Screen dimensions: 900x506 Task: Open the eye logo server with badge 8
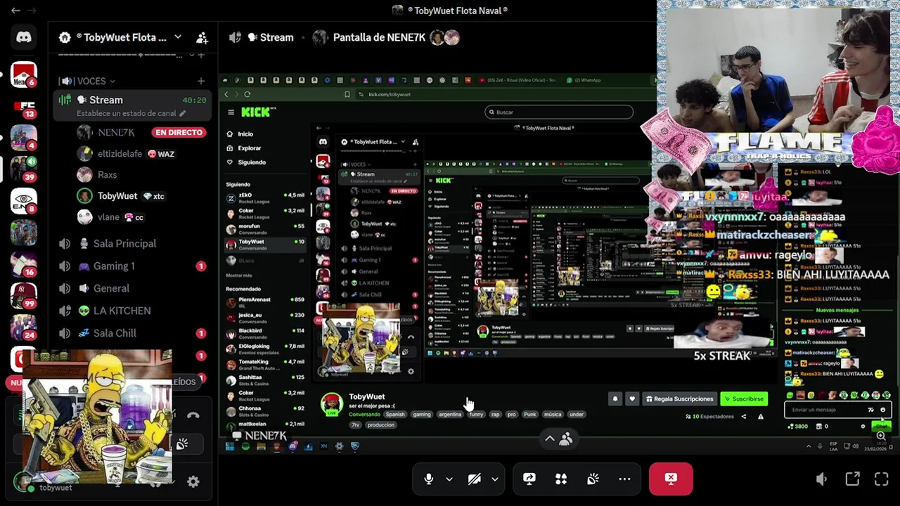[x=24, y=201]
